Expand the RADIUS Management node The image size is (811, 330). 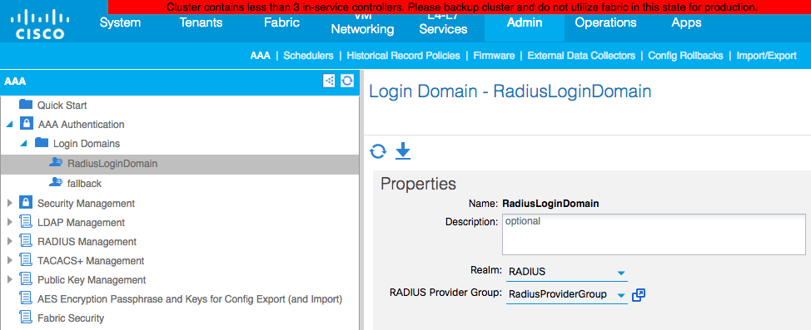9,241
